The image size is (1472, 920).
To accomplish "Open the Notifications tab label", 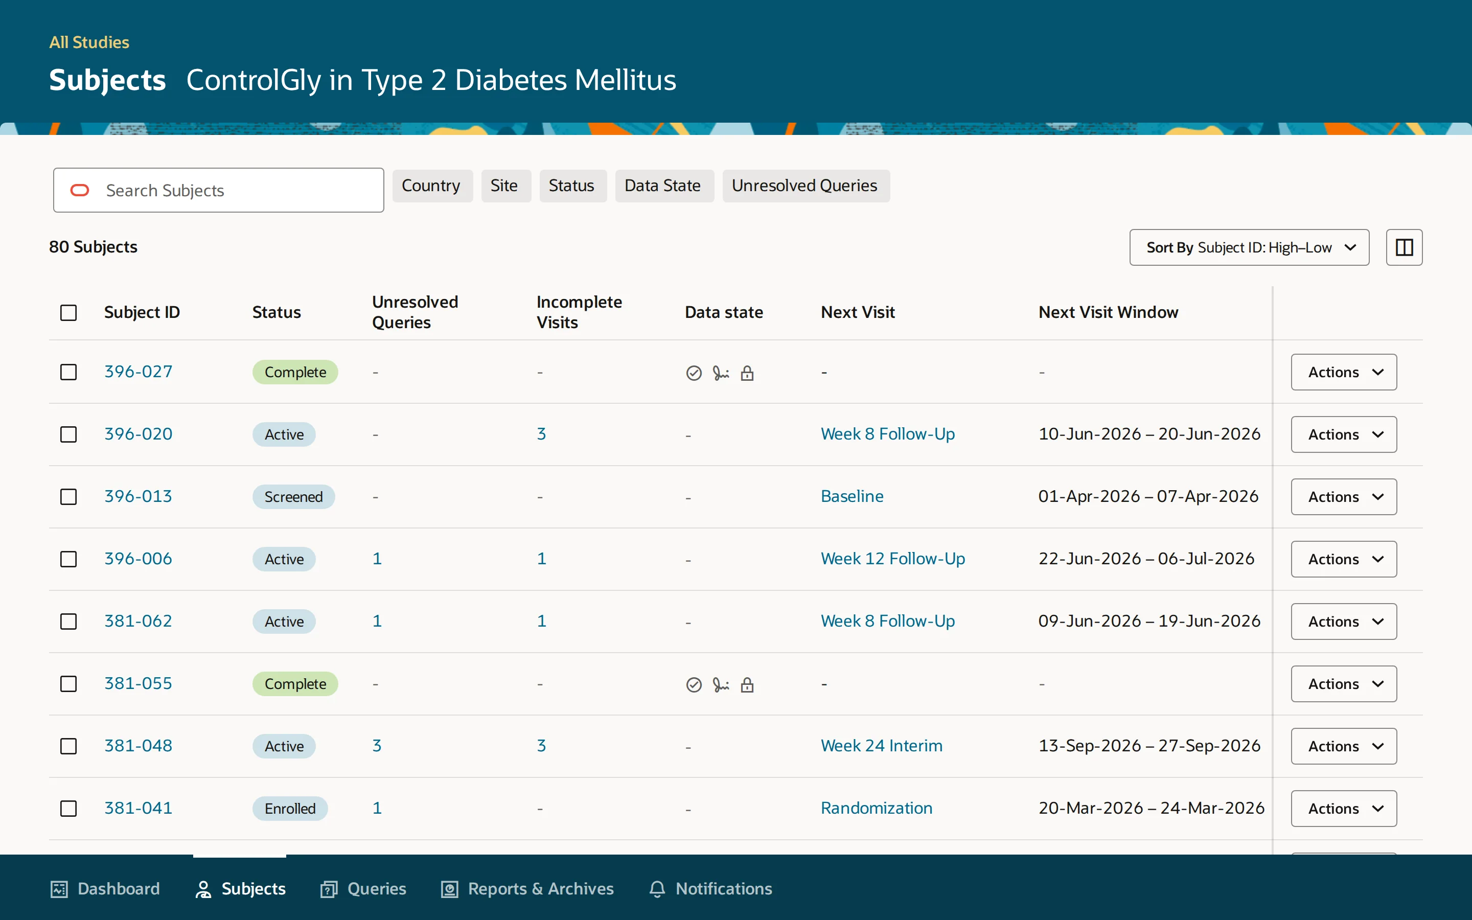I will [724, 889].
